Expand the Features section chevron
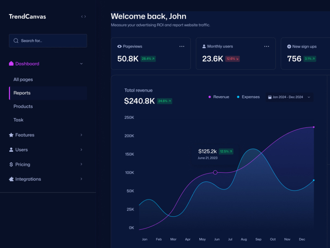This screenshot has width=330, height=248. 81,135
